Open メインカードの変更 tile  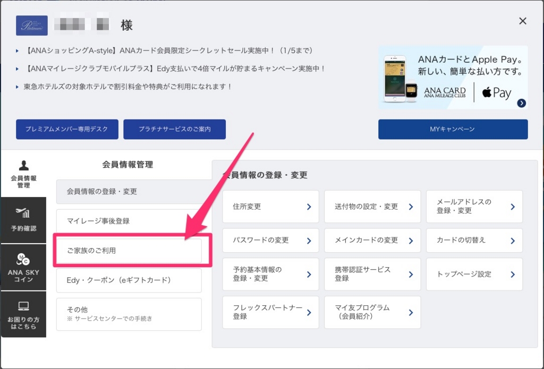pyautogui.click(x=372, y=241)
